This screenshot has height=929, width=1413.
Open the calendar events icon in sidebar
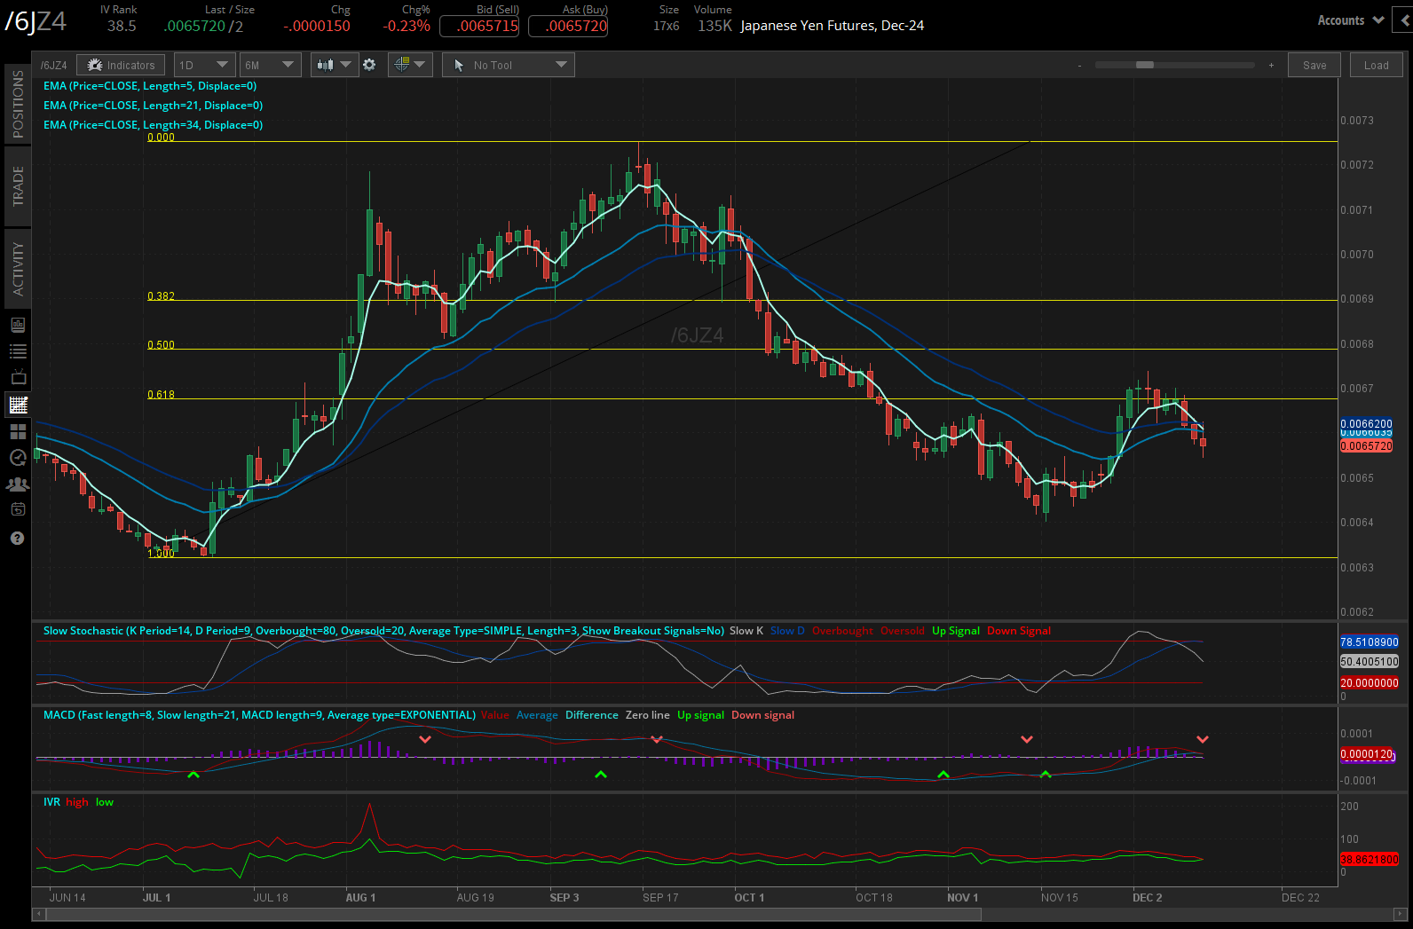[x=18, y=509]
